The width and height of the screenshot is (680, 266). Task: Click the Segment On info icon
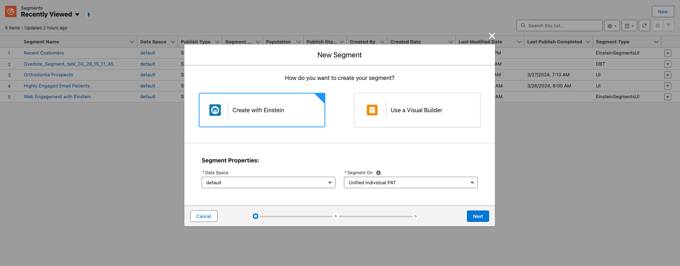(378, 173)
